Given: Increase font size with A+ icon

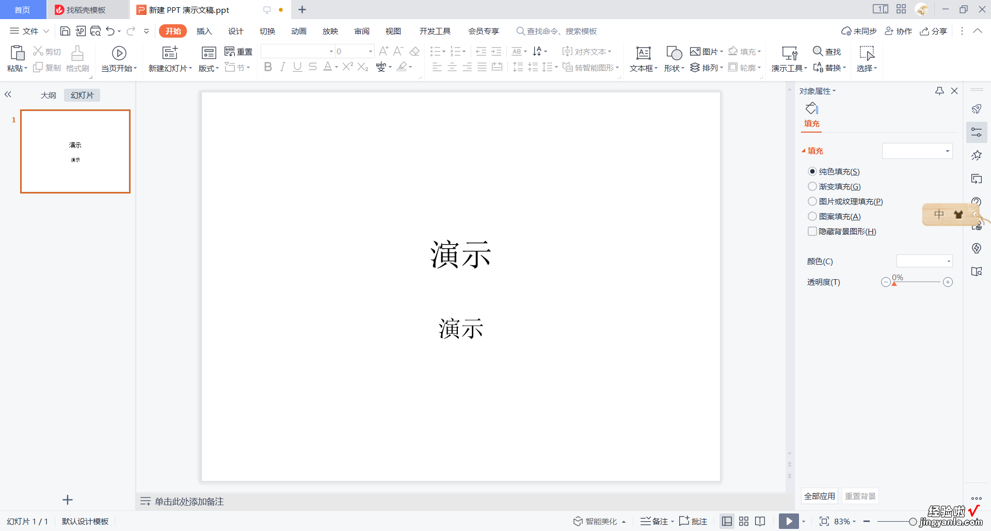Looking at the screenshot, I should coord(383,51).
